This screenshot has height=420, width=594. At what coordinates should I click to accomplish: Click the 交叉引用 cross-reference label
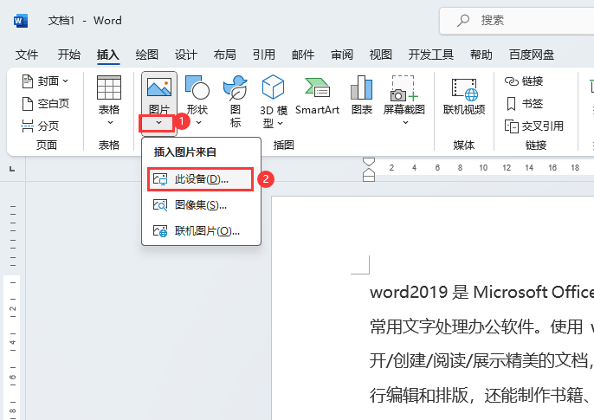(542, 126)
